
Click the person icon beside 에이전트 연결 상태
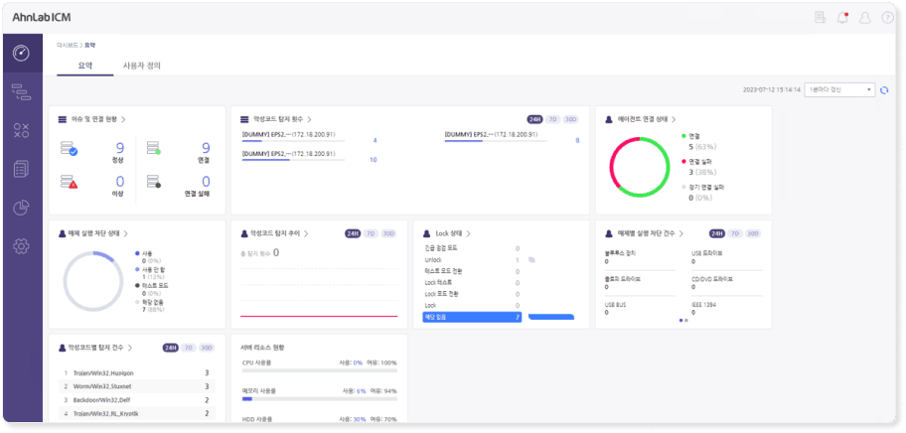coord(609,119)
